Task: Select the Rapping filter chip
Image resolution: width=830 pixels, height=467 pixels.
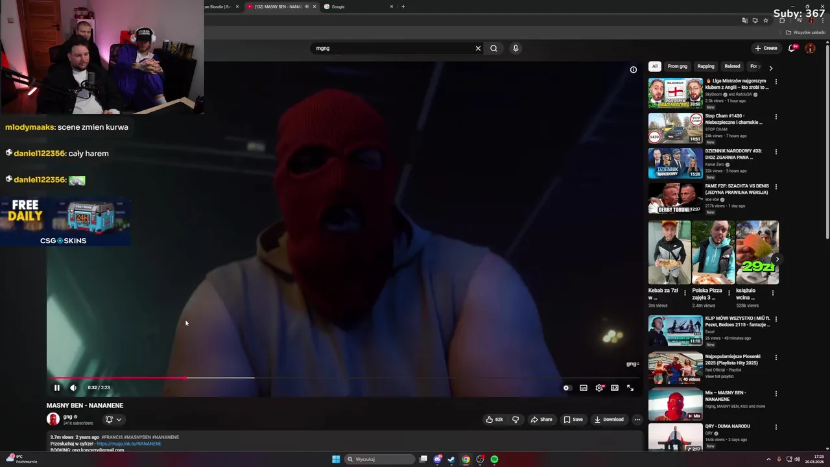Action: point(706,66)
